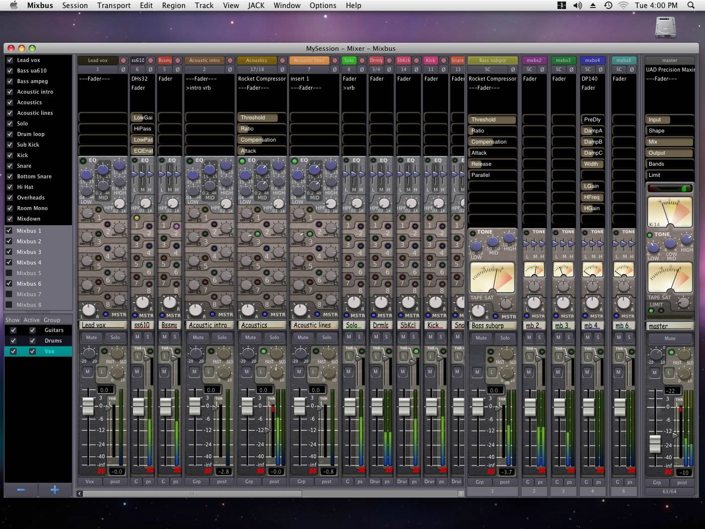The width and height of the screenshot is (705, 529).
Task: Select the hard drive icon on the desktop
Action: coord(666,27)
